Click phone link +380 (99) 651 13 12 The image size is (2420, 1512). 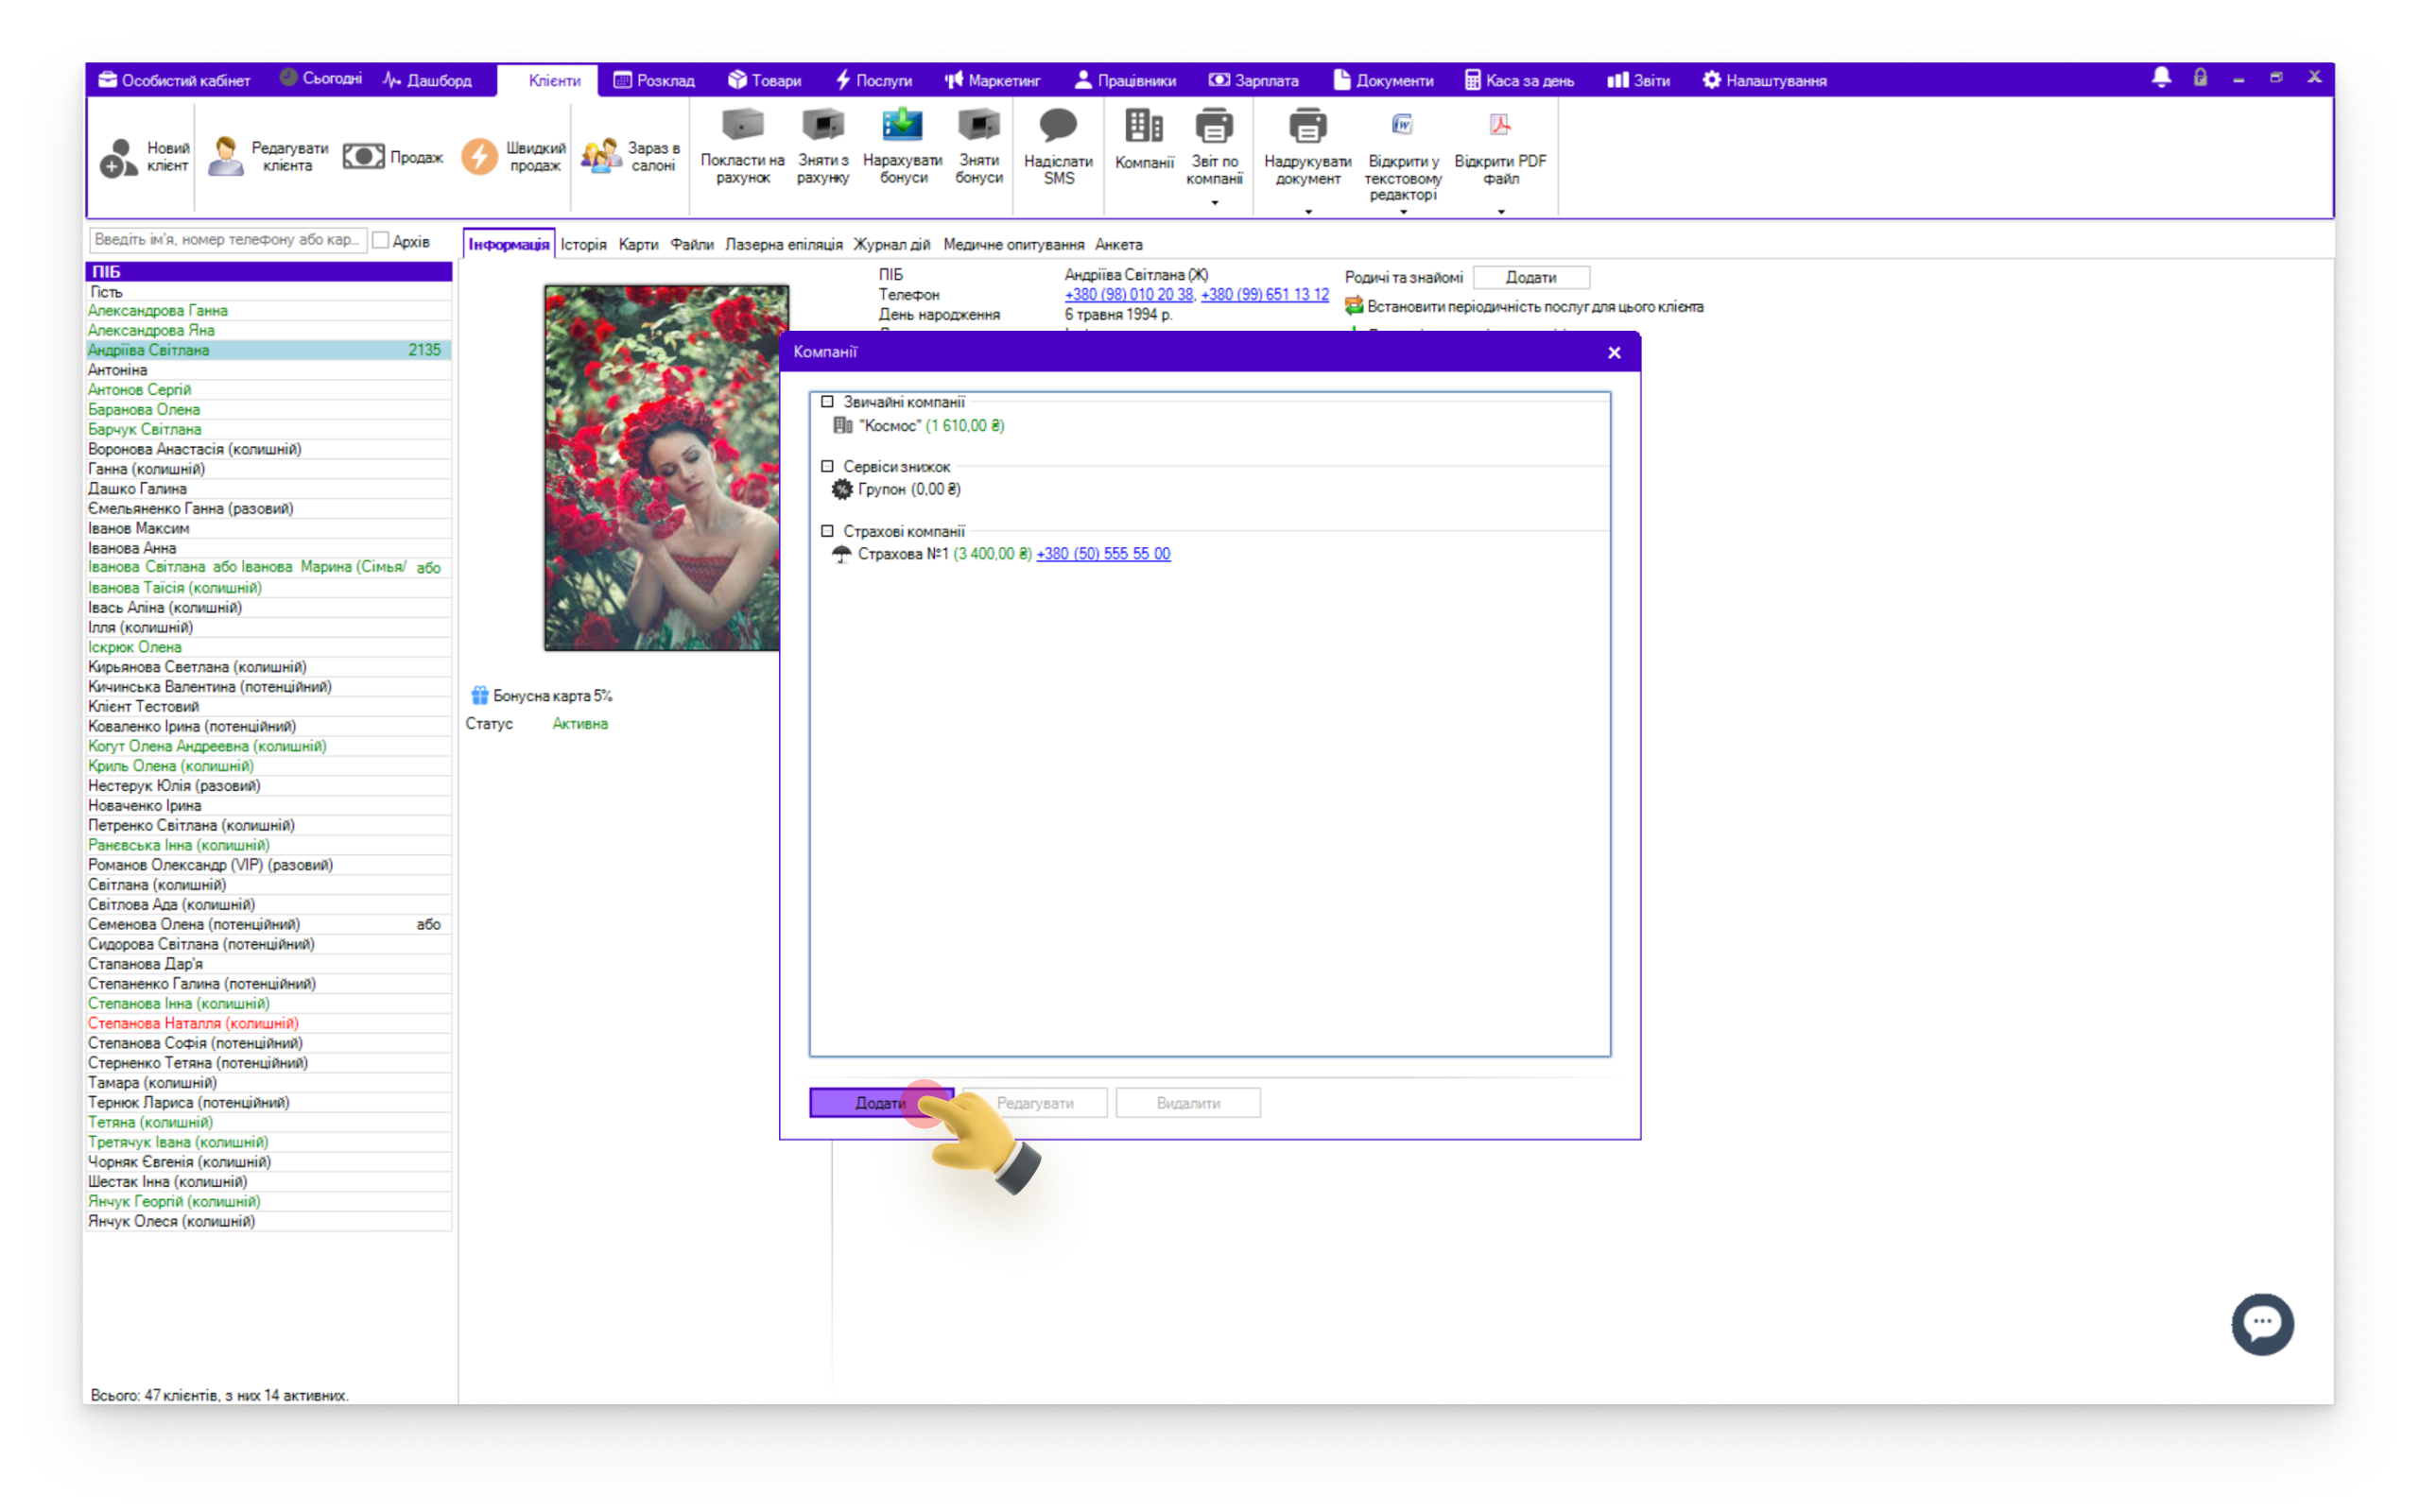point(1264,294)
